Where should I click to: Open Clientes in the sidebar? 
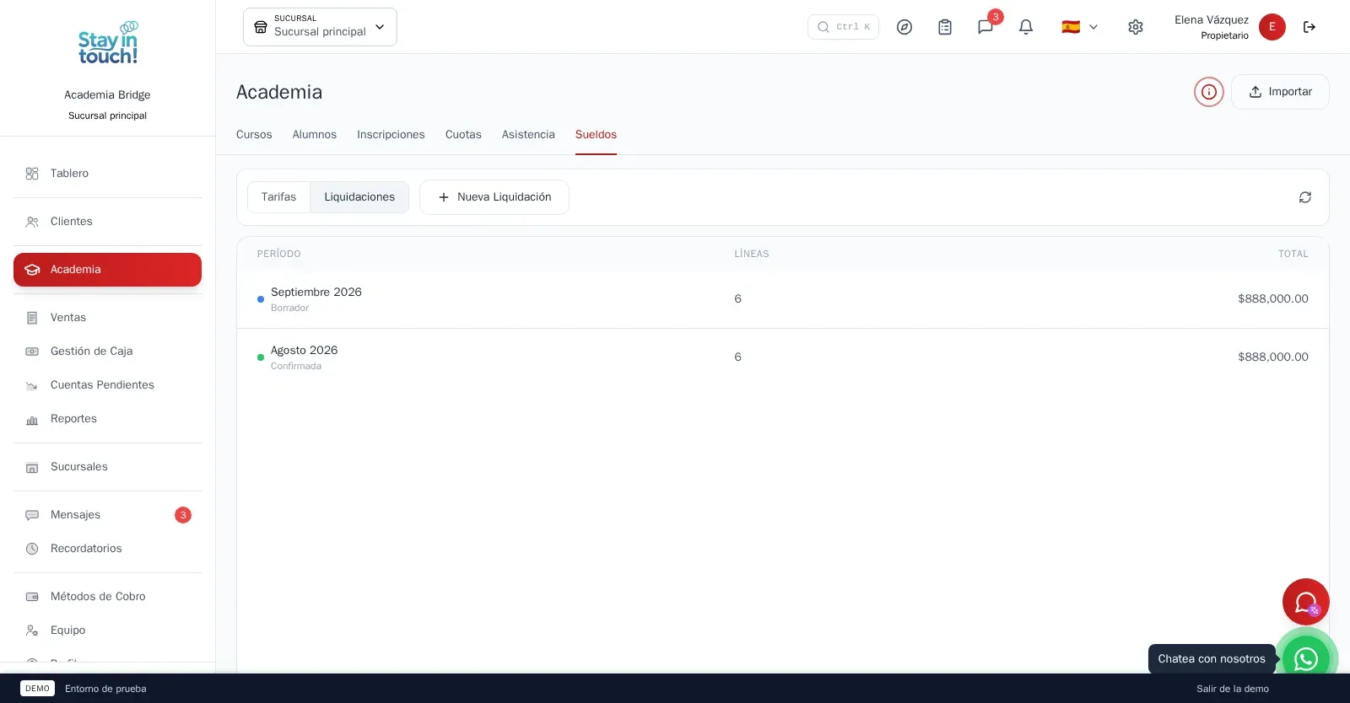pyautogui.click(x=107, y=222)
